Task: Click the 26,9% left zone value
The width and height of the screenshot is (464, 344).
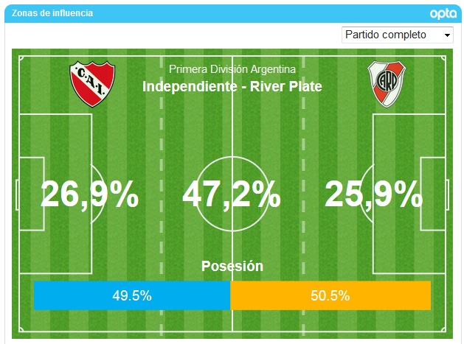Action: coord(90,194)
